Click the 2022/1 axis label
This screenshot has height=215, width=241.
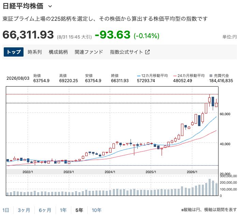(28, 172)
